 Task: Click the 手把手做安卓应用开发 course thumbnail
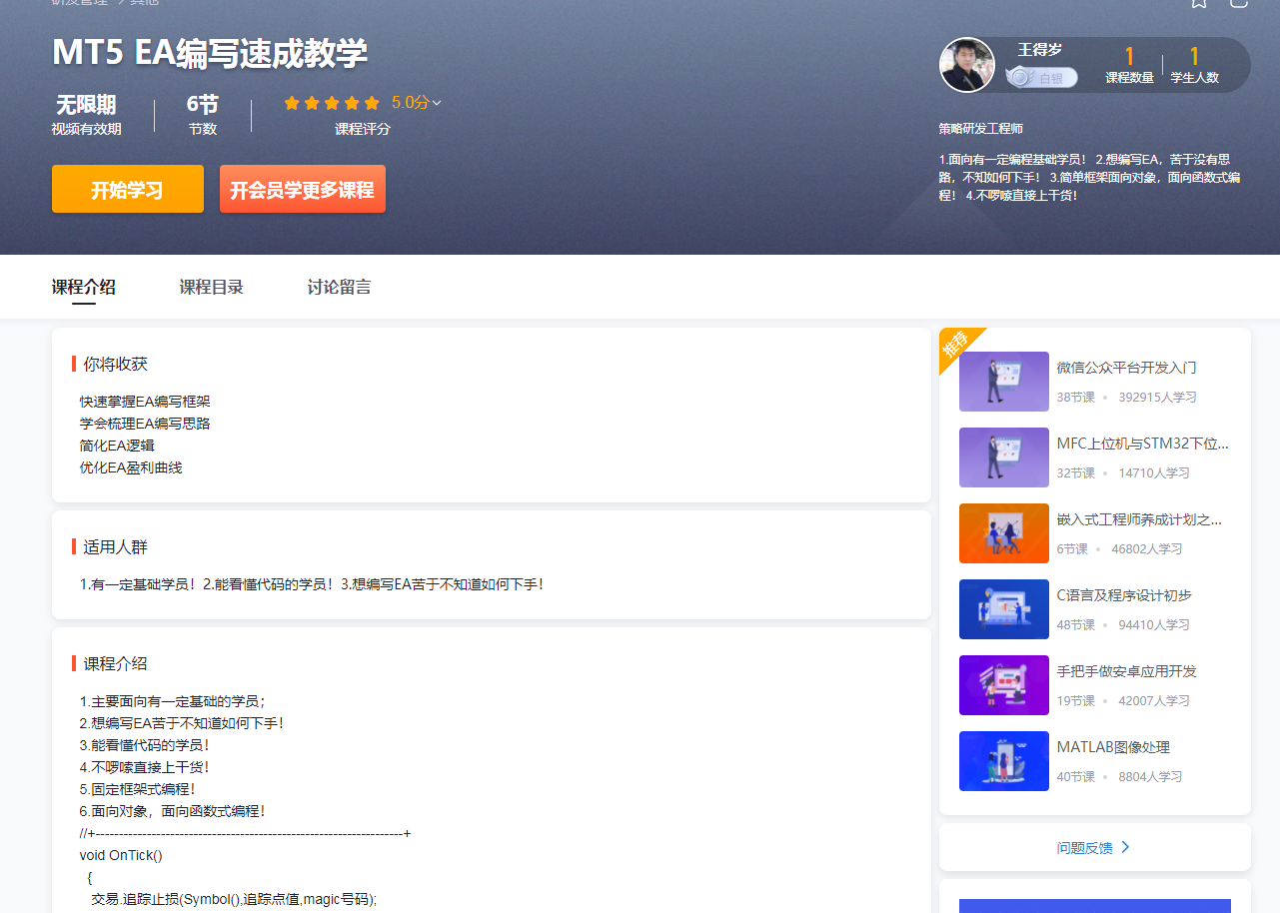[x=1003, y=685]
